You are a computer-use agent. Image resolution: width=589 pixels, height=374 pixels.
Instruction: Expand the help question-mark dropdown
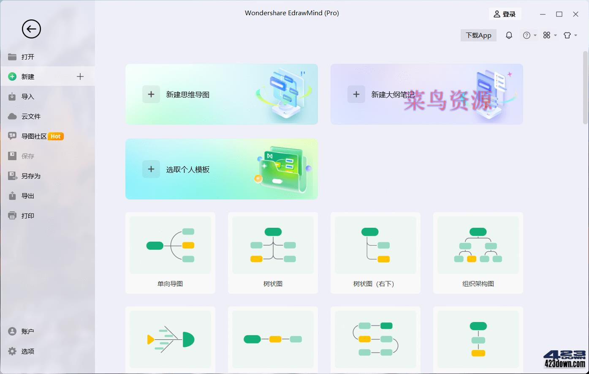pos(527,35)
